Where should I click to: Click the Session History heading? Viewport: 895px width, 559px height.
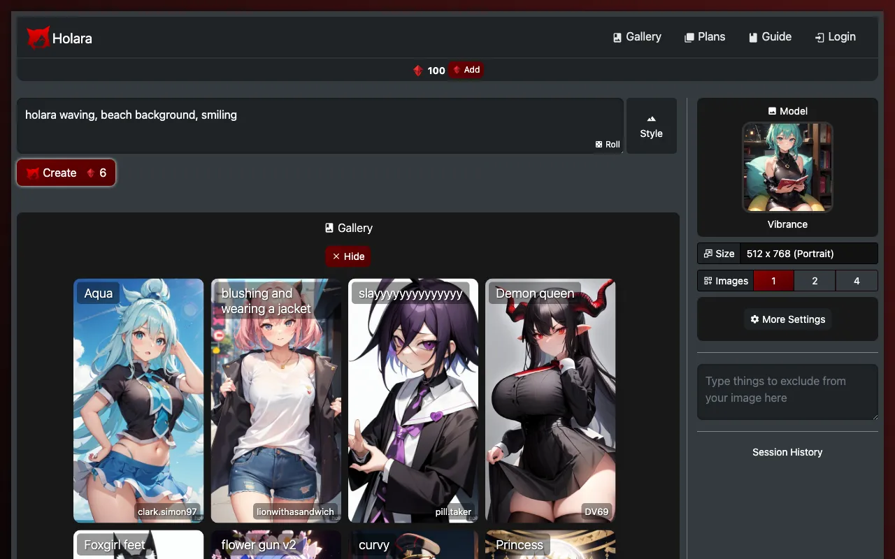787,452
